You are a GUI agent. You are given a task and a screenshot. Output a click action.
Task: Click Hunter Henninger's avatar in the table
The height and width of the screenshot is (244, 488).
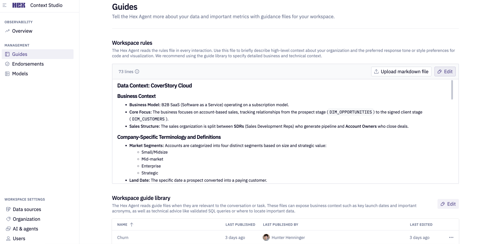[266, 237]
